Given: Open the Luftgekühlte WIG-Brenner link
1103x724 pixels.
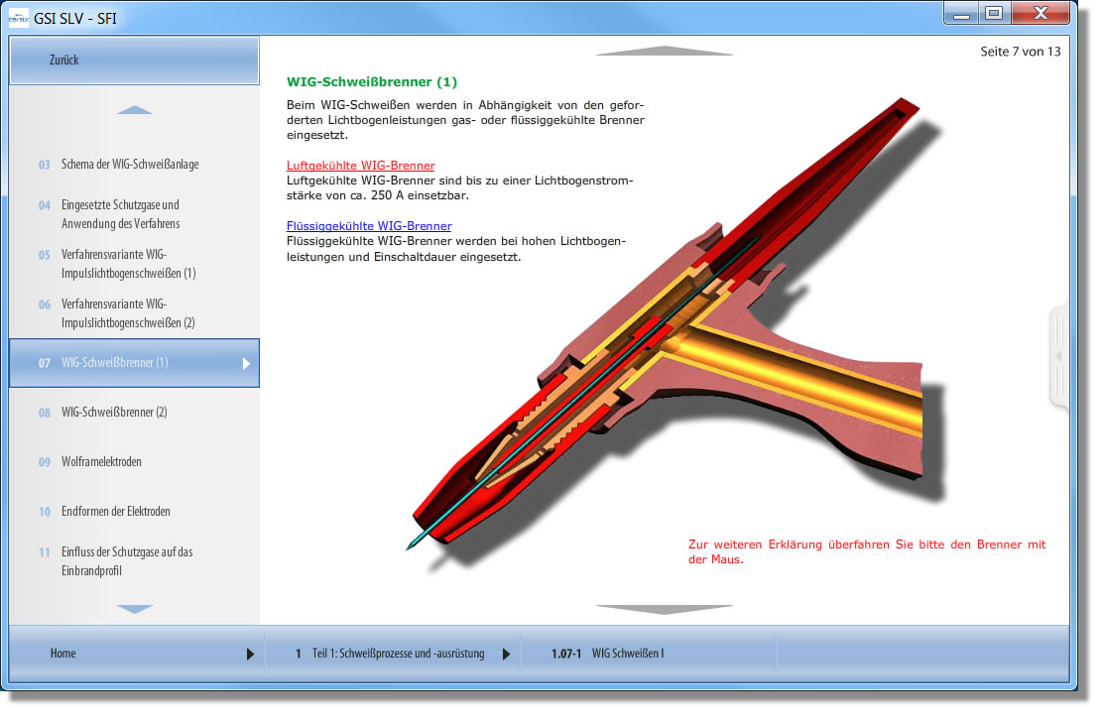Looking at the screenshot, I should coord(360,165).
